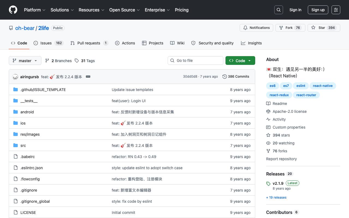Click the + 19 releases link
349x218 pixels.
coord(276,198)
